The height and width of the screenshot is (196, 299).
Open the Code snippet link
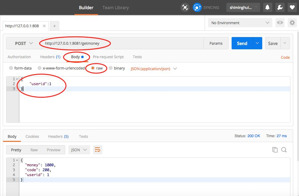point(285,57)
